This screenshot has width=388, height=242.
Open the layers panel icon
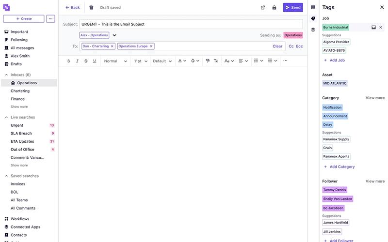pos(313,30)
